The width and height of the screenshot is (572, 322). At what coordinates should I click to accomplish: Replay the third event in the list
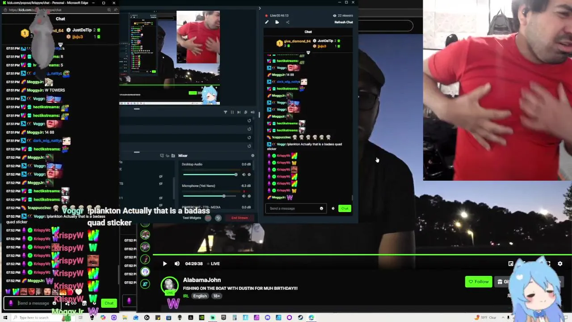click(x=249, y=137)
